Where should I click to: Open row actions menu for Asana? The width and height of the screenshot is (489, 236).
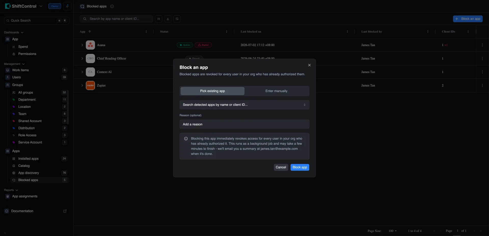(482, 45)
